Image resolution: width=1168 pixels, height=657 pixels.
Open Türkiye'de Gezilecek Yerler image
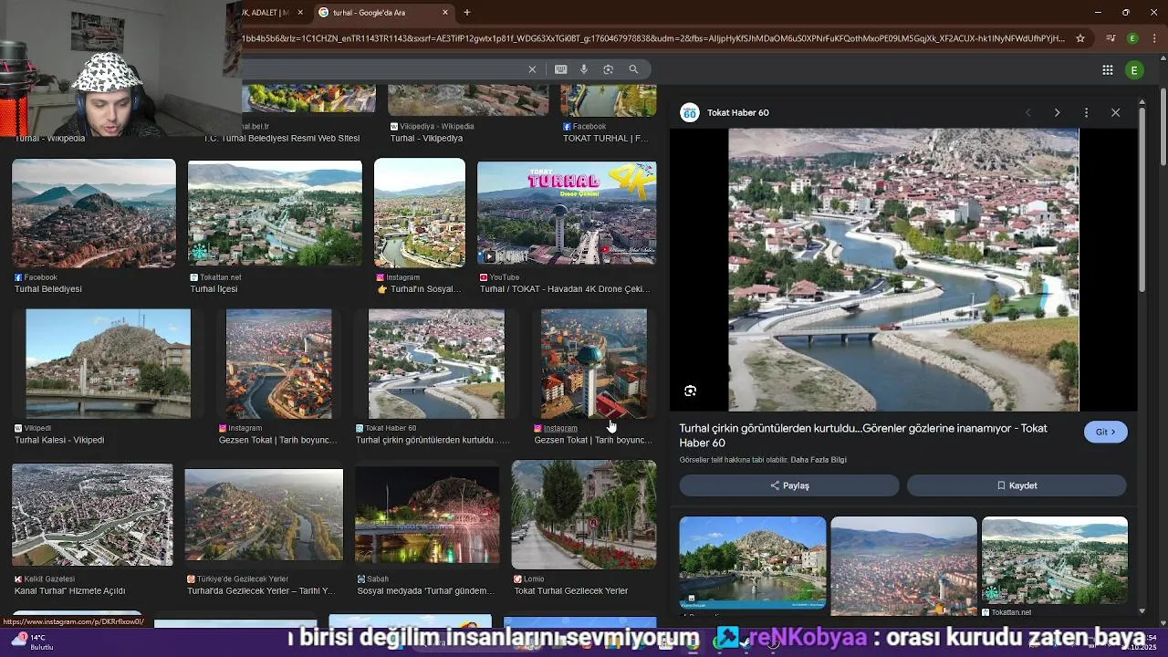click(264, 515)
